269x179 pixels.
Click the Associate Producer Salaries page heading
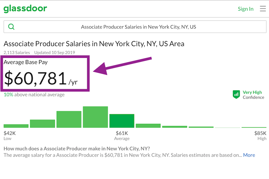(x=94, y=44)
